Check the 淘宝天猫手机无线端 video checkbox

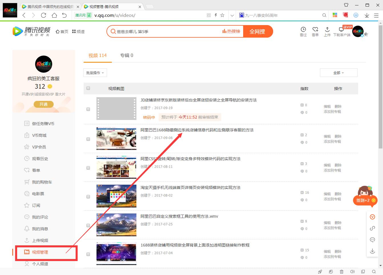pyautogui.click(x=88, y=197)
